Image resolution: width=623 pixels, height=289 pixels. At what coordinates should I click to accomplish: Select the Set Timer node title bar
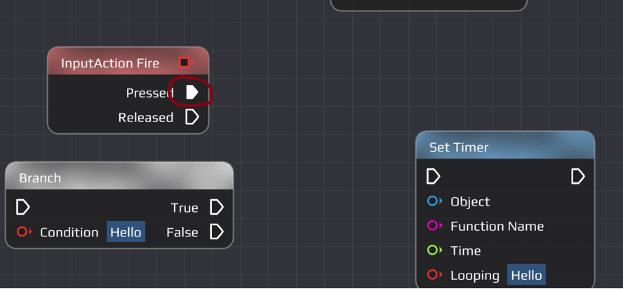click(x=505, y=145)
